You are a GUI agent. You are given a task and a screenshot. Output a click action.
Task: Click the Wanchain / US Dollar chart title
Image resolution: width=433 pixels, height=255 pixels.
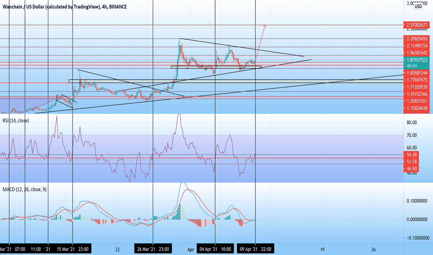point(65,6)
